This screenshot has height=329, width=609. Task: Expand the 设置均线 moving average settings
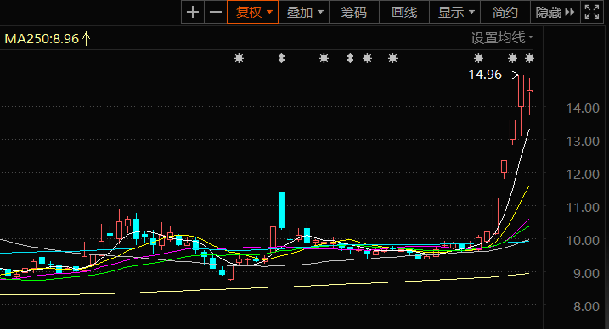(x=502, y=38)
